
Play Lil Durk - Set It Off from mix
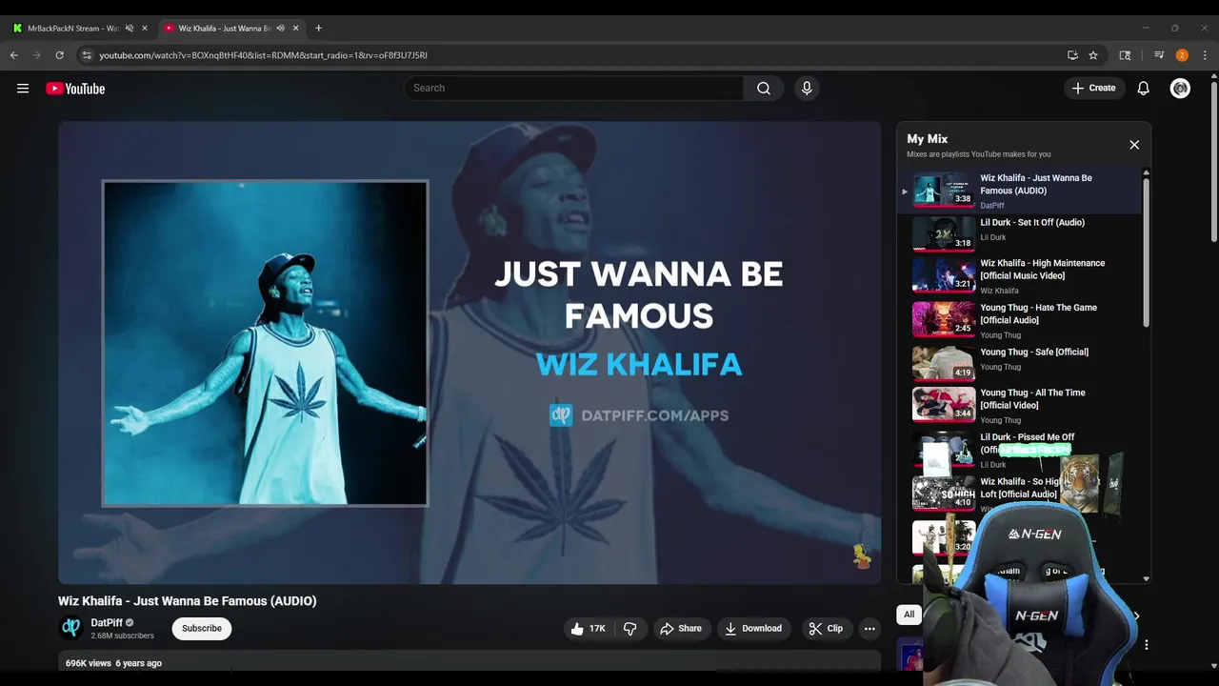click(1019, 232)
